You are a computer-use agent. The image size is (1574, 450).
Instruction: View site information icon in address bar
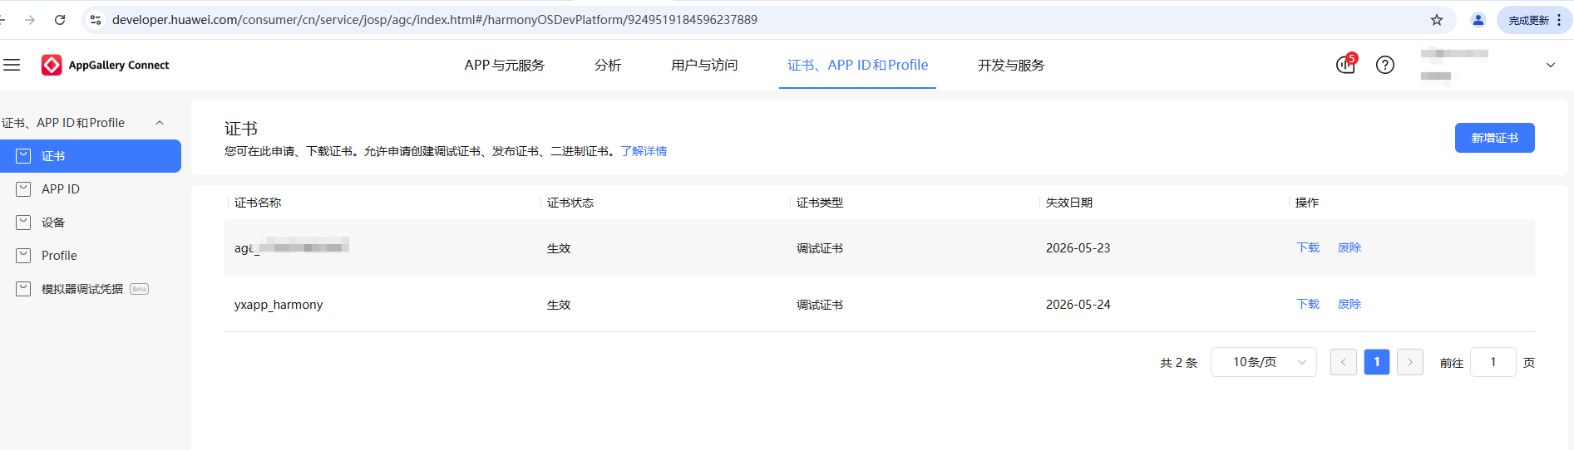point(96,20)
